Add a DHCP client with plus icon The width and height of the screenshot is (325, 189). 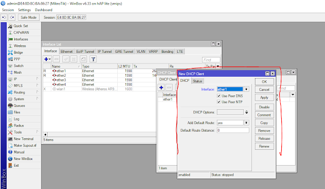click(161, 87)
